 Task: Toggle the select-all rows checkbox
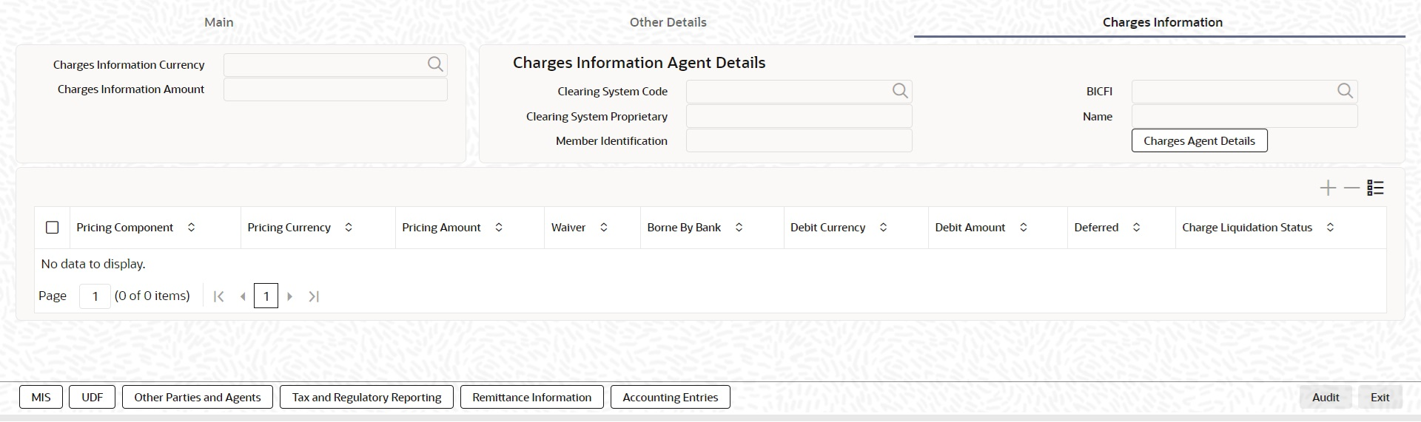[53, 228]
